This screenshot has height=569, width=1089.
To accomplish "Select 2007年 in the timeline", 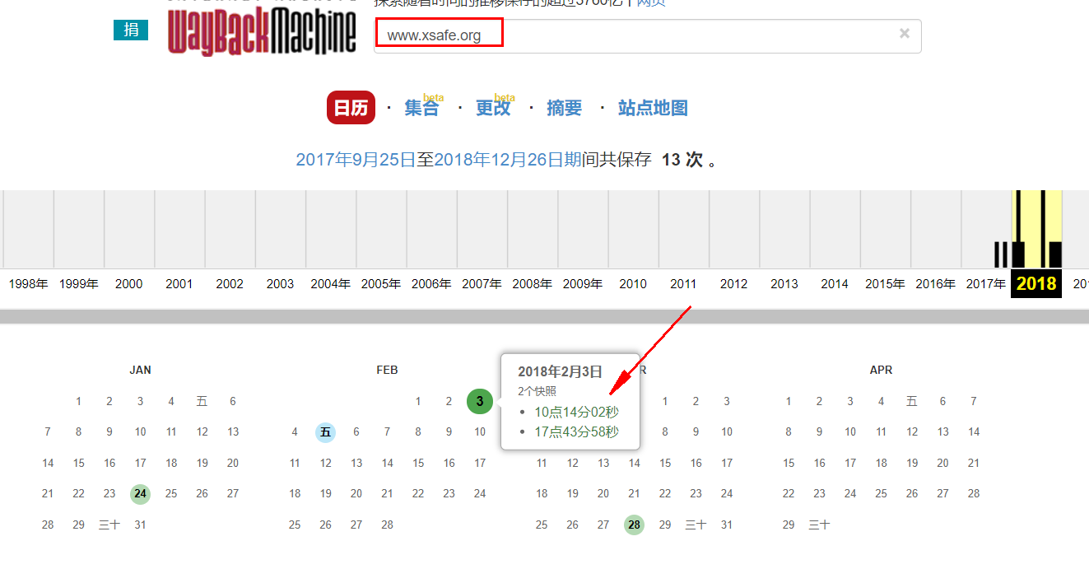I will pyautogui.click(x=482, y=284).
